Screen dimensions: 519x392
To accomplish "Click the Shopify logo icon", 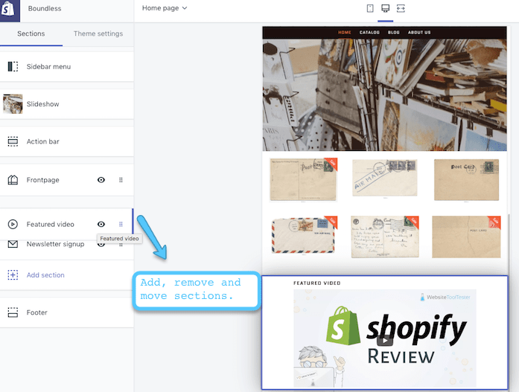I will point(10,10).
